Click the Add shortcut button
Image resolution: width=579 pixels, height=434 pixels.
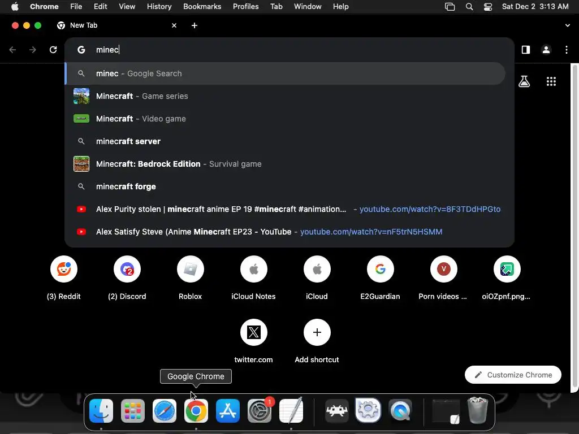tap(317, 341)
